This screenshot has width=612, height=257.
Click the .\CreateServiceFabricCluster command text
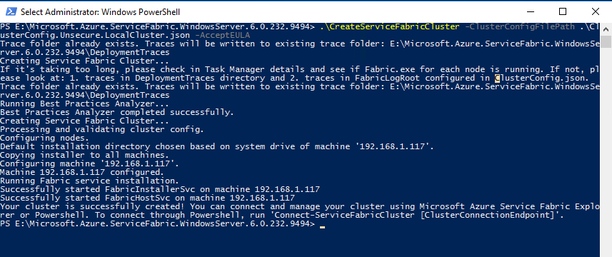pyautogui.click(x=389, y=26)
